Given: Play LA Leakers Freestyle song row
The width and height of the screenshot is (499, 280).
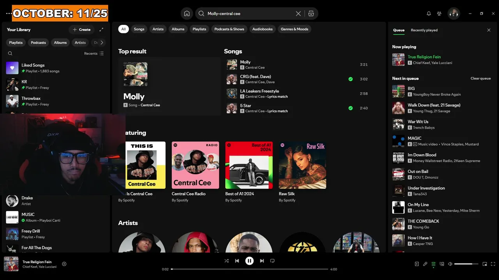Looking at the screenshot, I should point(298,94).
